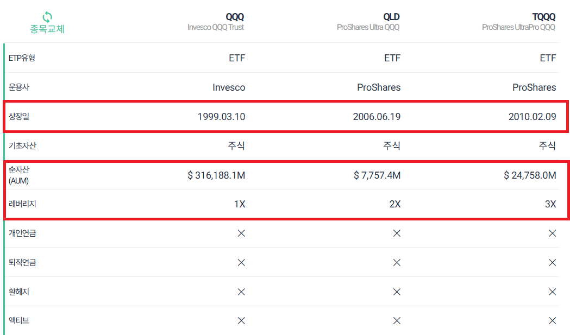Click the X mark for QQQ 개인연금
The width and height of the screenshot is (570, 335).
pos(241,233)
